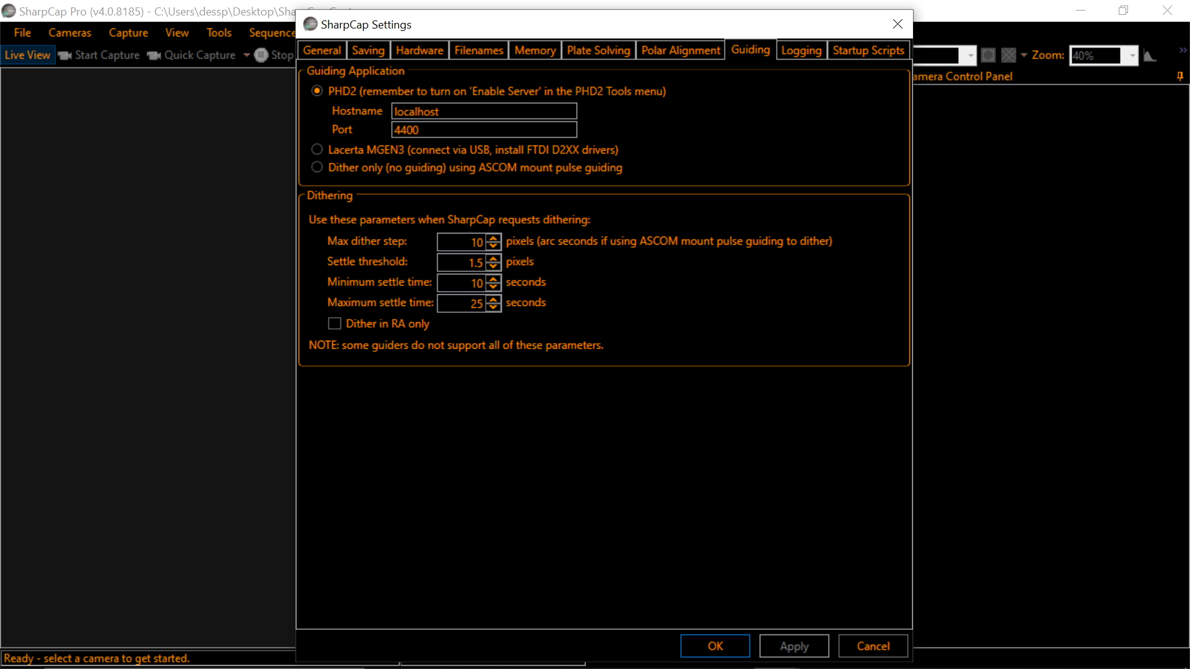Enable Dither in RA only checkbox
Screen dimensions: 1190x669
coord(335,323)
